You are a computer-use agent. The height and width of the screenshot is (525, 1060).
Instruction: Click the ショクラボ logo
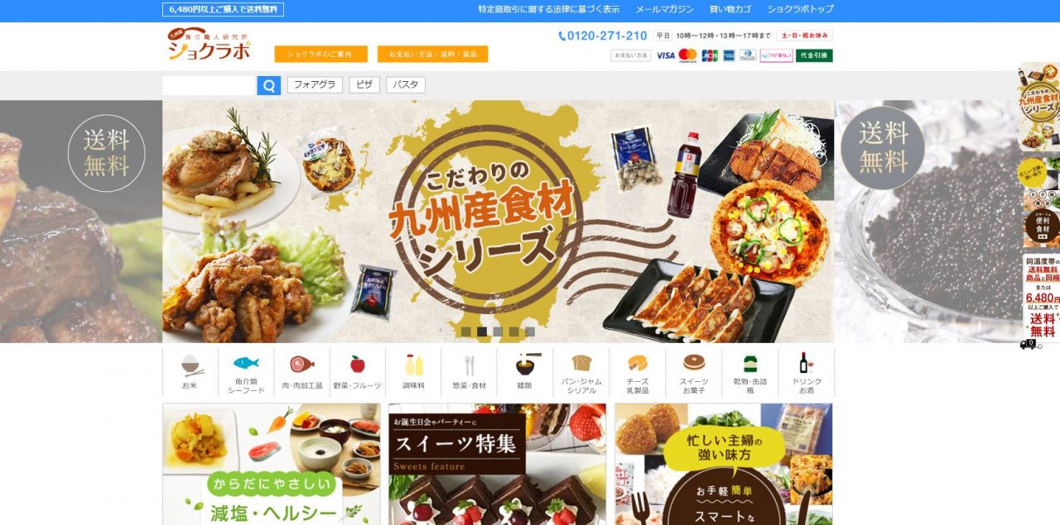209,45
